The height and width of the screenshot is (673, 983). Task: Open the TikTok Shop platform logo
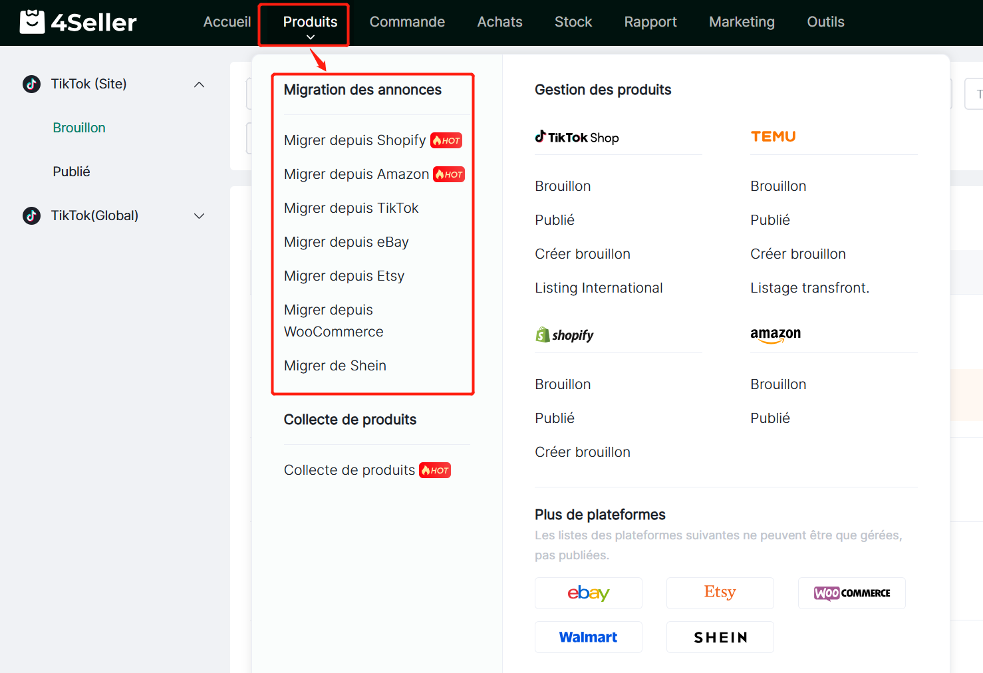coord(577,137)
